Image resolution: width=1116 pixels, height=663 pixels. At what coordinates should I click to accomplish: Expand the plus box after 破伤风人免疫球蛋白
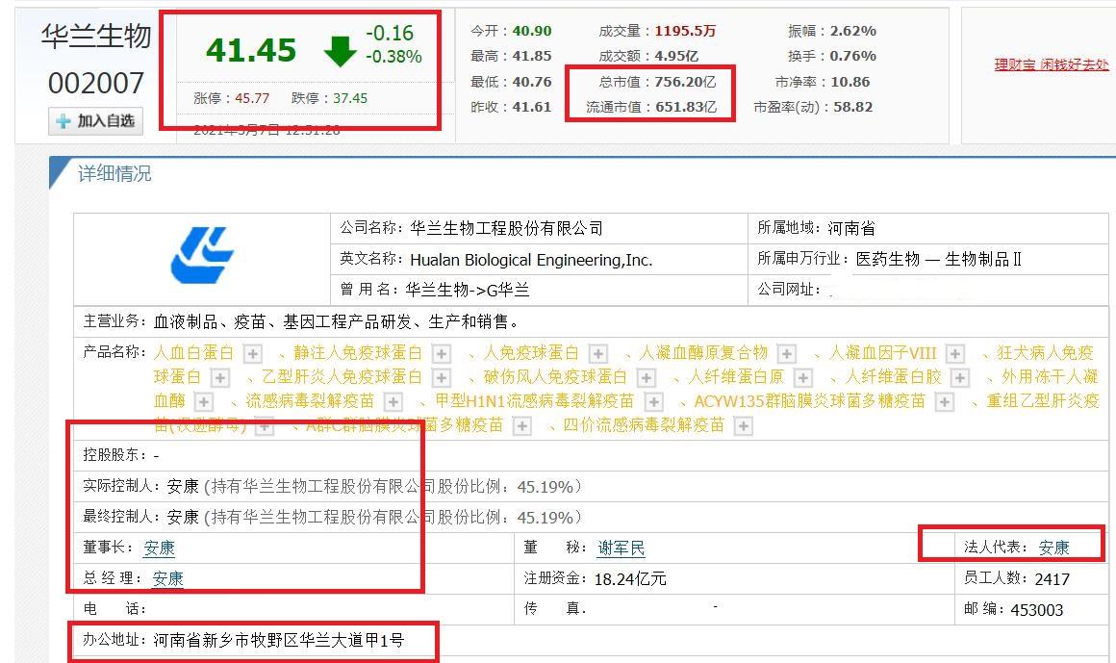[647, 377]
